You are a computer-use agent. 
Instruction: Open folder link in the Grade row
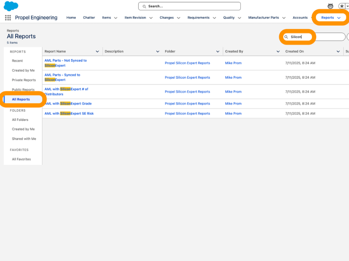click(188, 104)
